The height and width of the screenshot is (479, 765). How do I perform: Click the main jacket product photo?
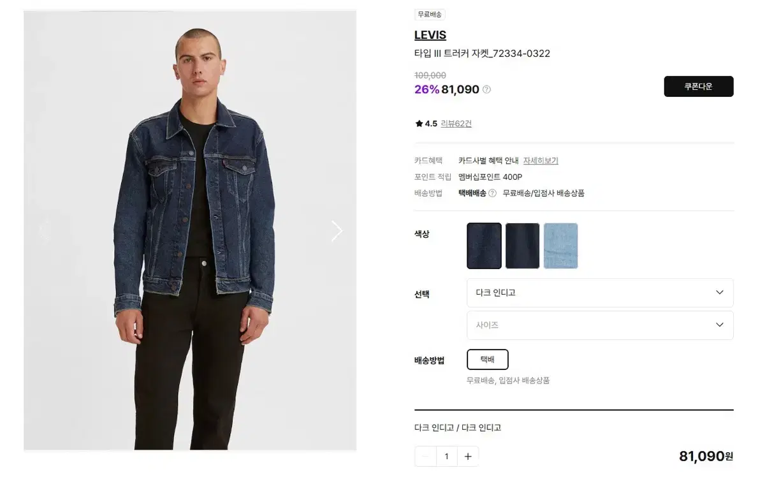(190, 230)
